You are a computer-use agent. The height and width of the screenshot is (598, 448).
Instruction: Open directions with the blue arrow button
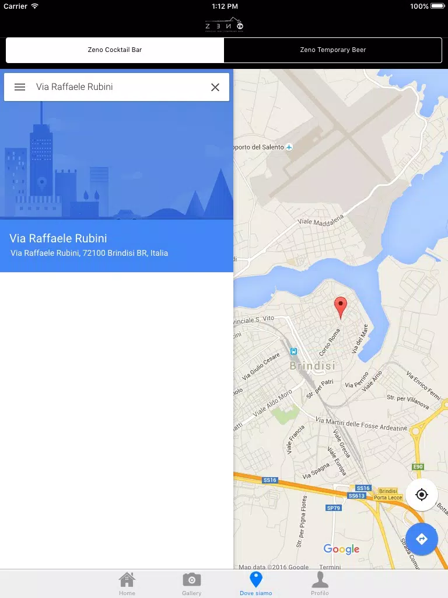[422, 539]
